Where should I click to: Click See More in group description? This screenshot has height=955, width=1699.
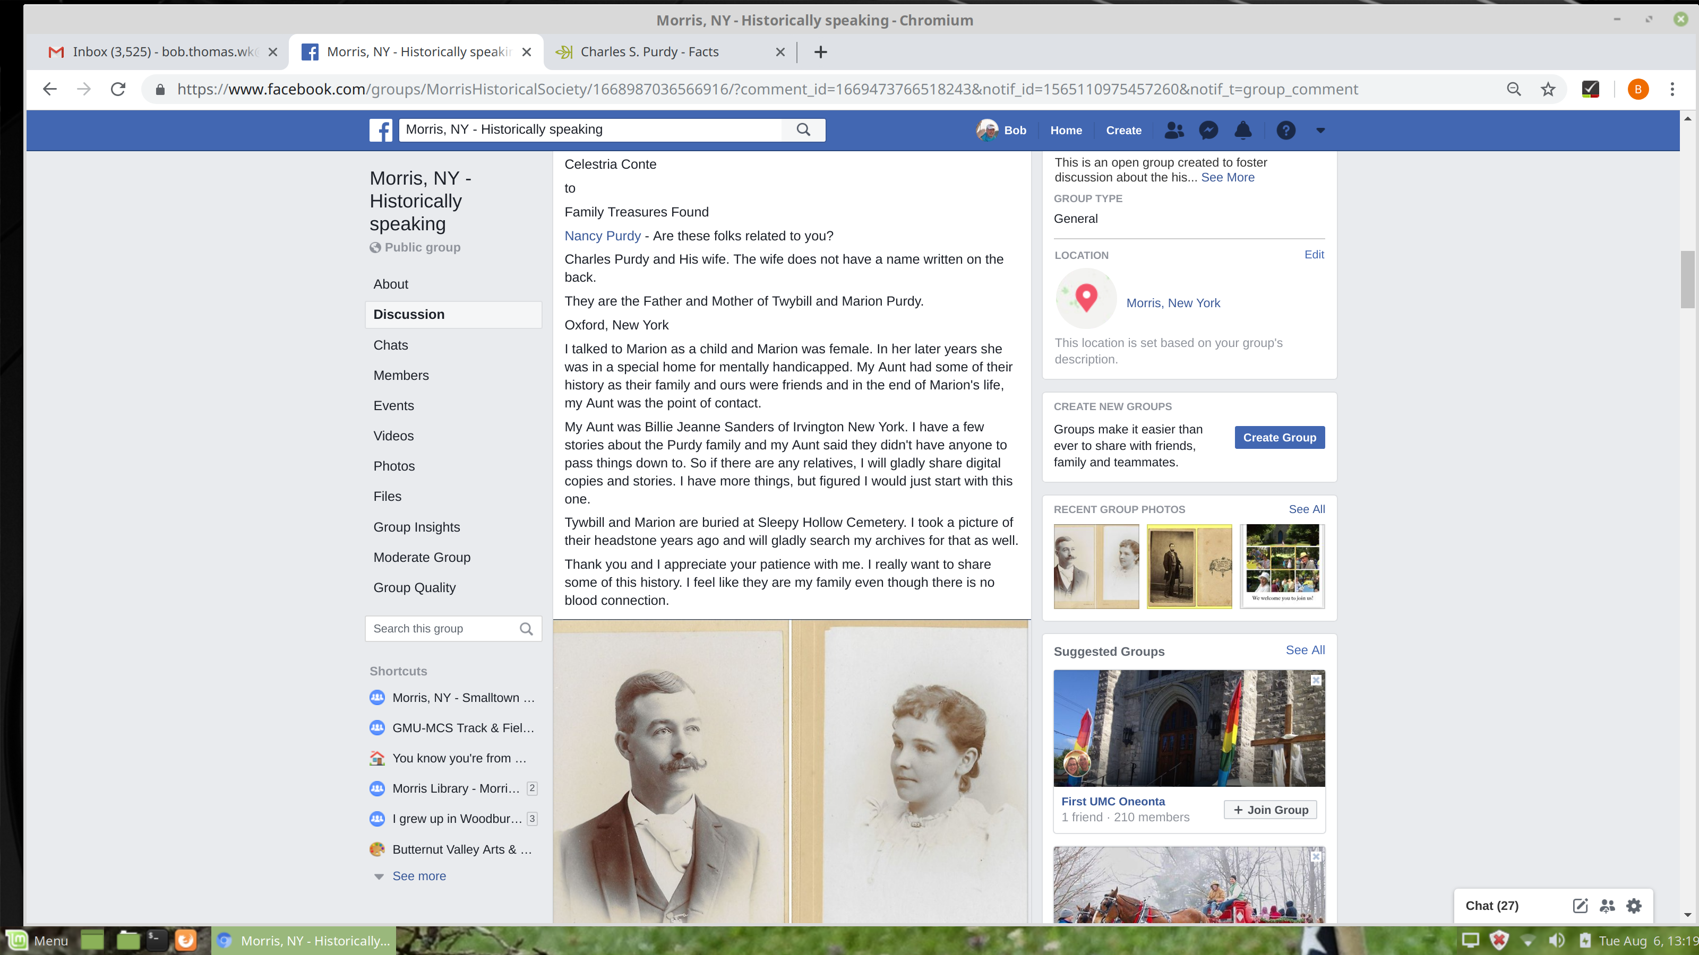(1228, 177)
